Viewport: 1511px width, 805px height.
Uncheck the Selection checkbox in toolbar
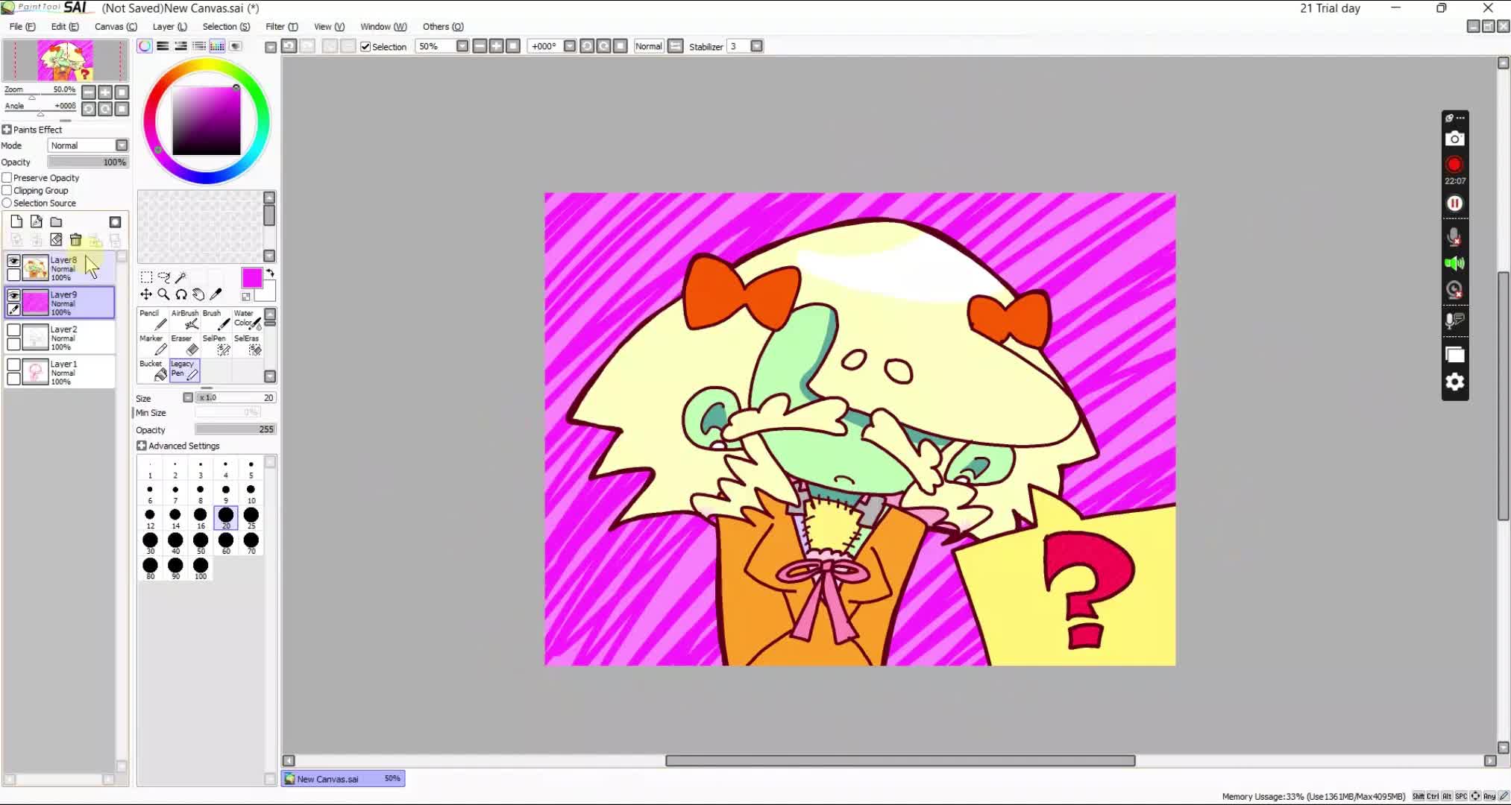(365, 46)
